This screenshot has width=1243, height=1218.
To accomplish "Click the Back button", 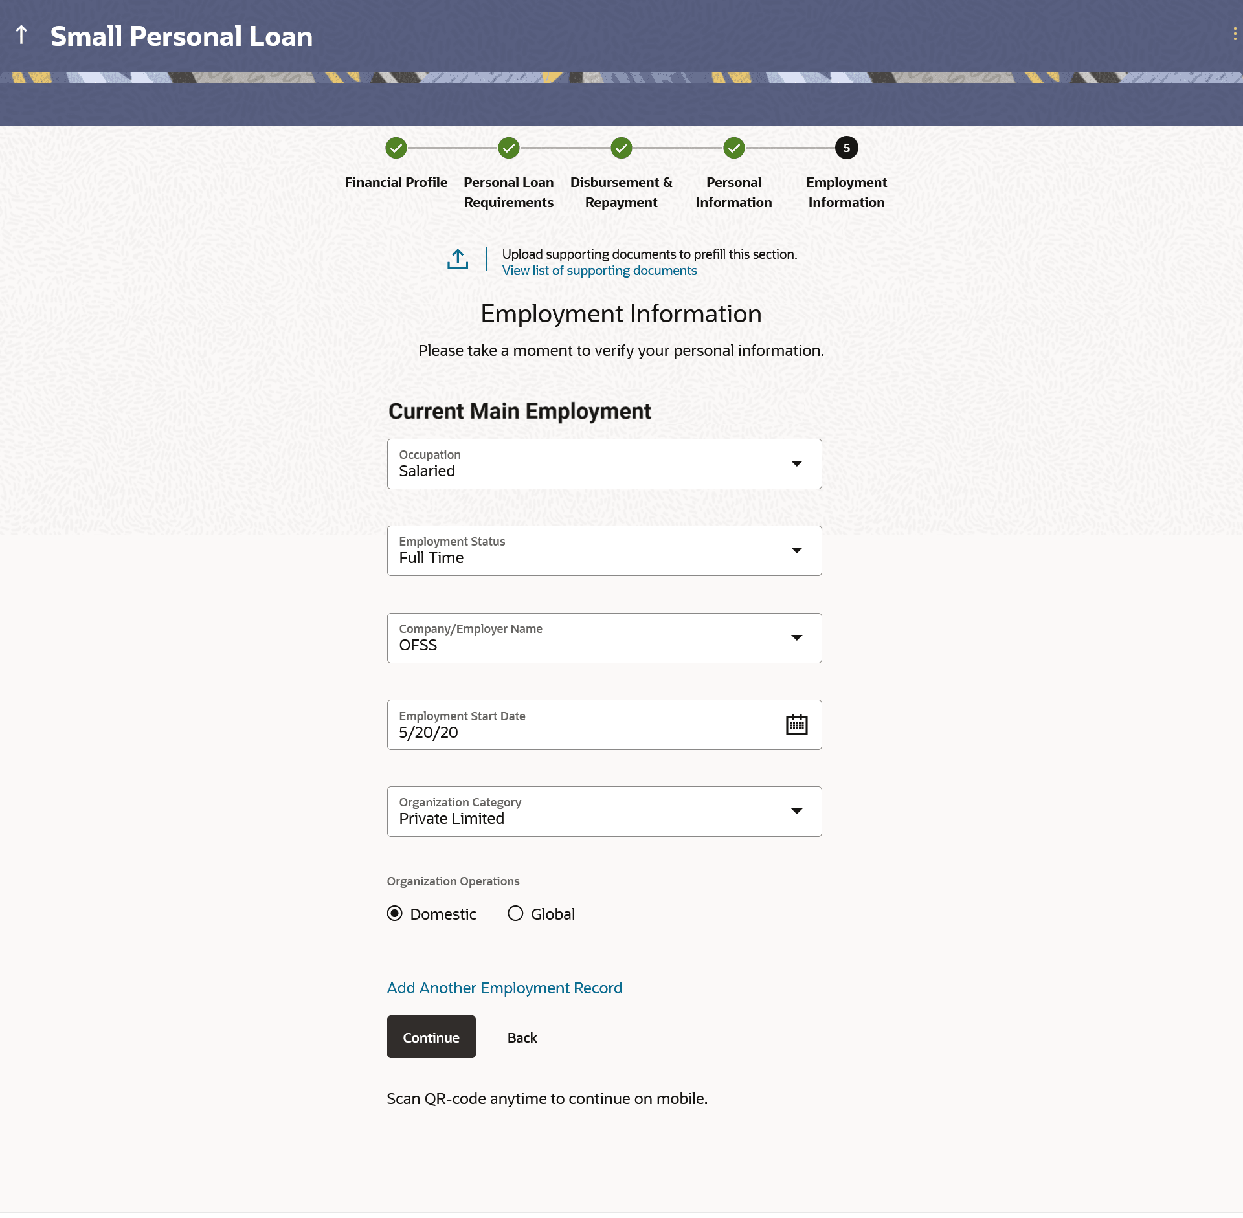I will coord(522,1037).
